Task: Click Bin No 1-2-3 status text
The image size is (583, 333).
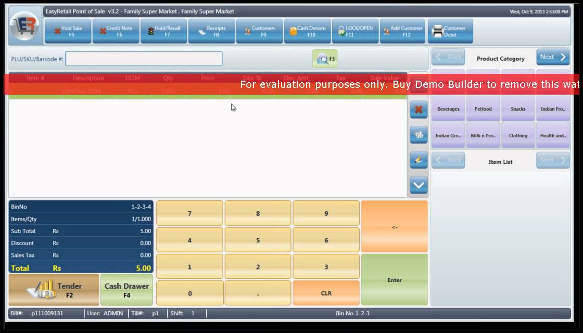Action: 352,313
